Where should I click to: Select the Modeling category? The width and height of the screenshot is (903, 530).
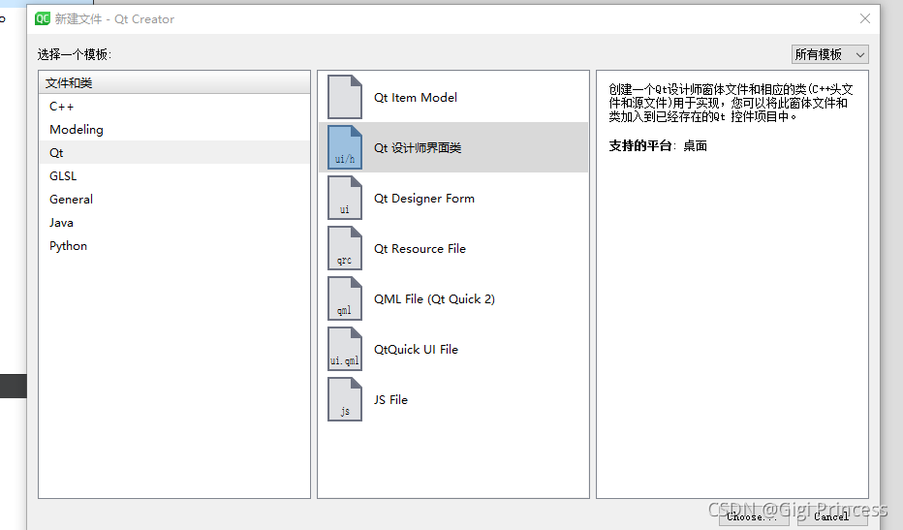point(174,129)
